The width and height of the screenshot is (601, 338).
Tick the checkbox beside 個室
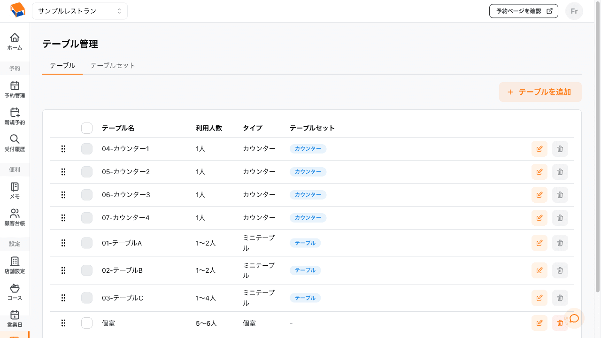pos(86,323)
